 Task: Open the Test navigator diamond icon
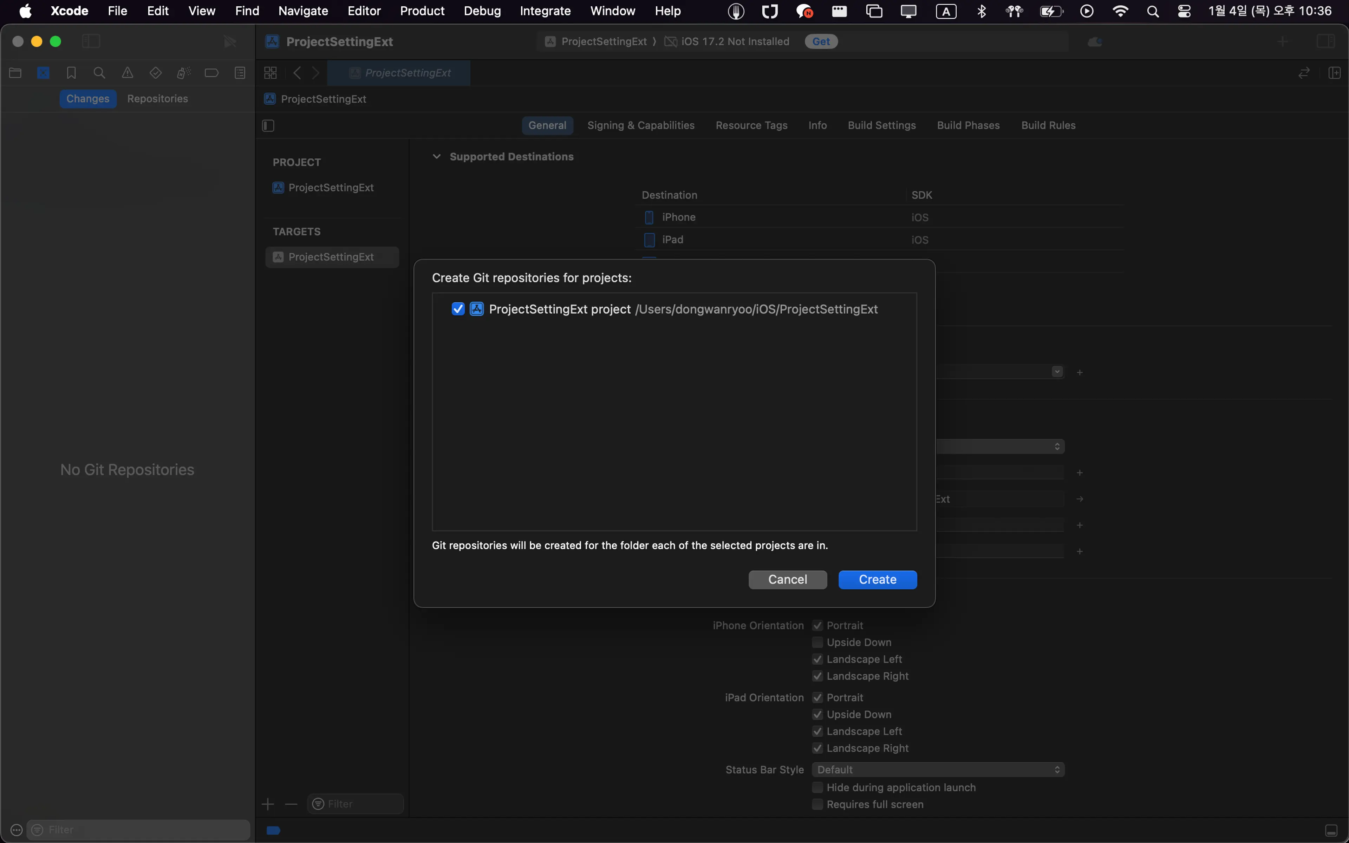coord(156,73)
